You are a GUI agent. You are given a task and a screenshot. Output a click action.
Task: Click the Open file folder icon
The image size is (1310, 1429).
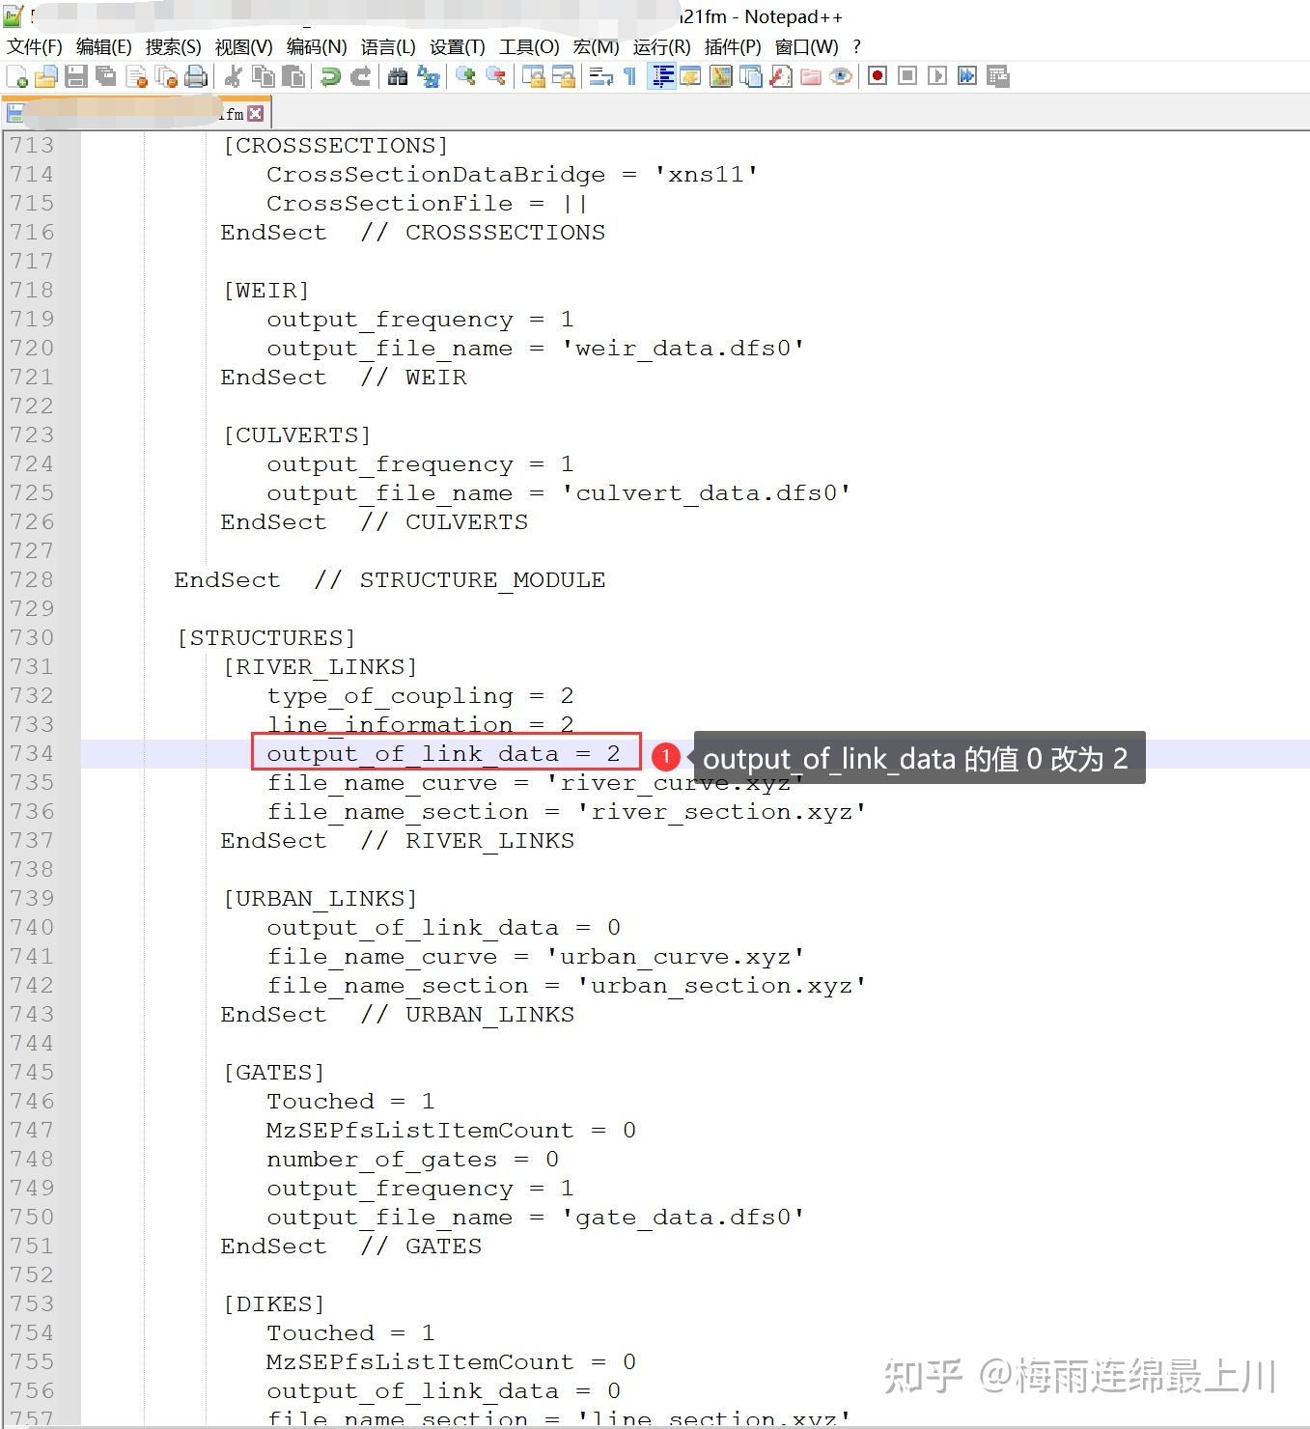[45, 76]
